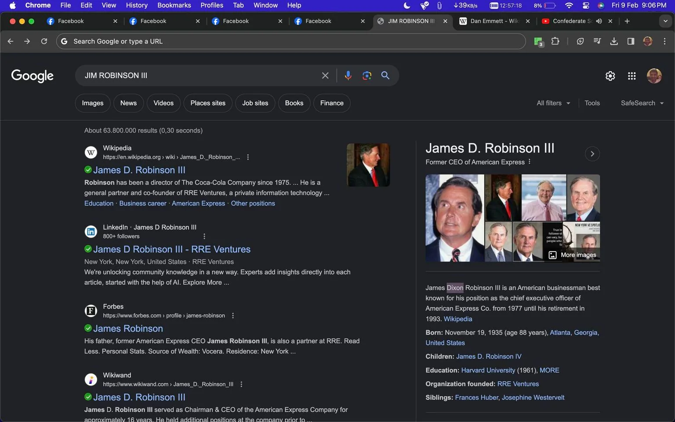Click the Google logo
The height and width of the screenshot is (422, 675).
point(32,76)
